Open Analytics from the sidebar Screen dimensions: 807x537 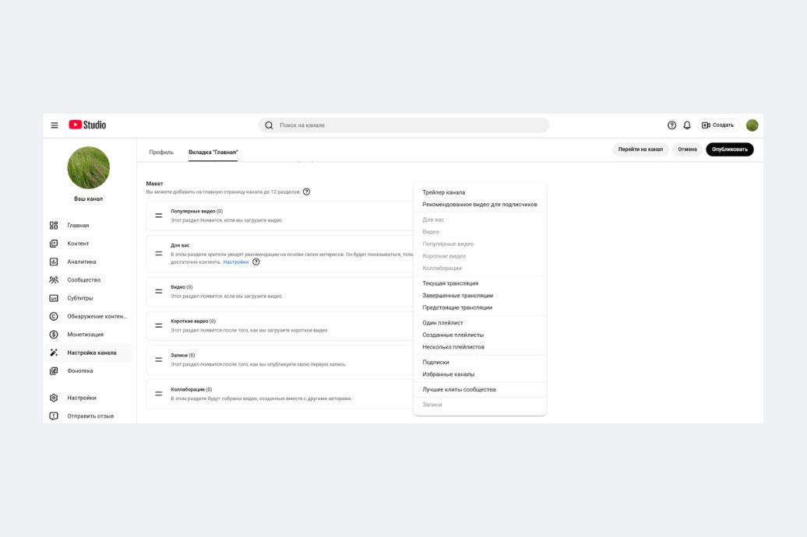(x=81, y=261)
